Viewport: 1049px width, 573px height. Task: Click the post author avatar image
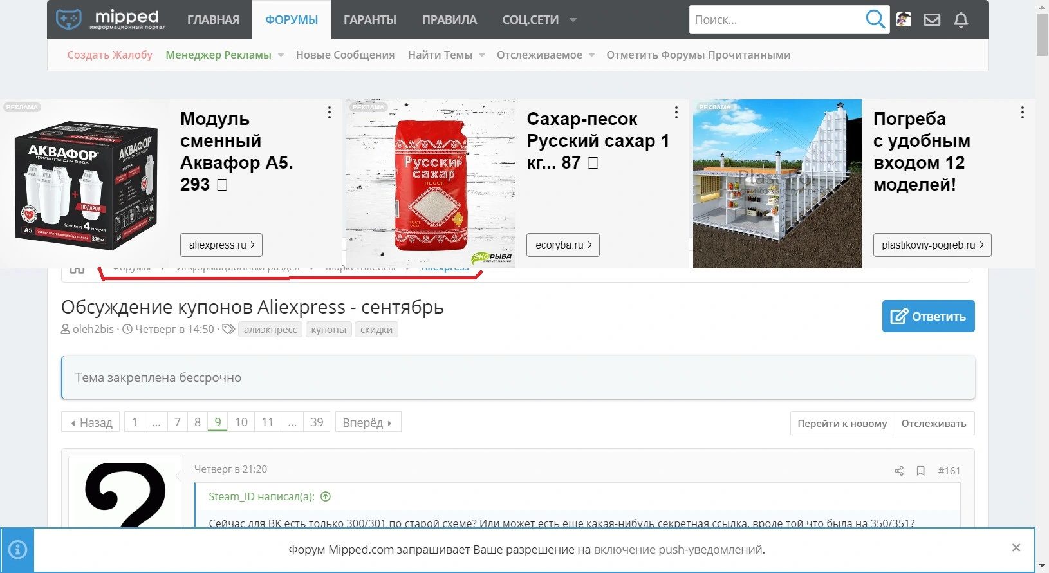(125, 493)
